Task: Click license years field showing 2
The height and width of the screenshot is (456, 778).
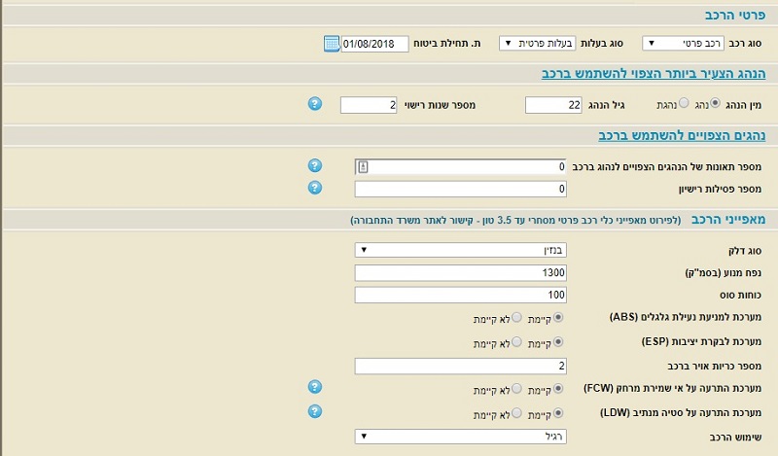Action: [369, 105]
